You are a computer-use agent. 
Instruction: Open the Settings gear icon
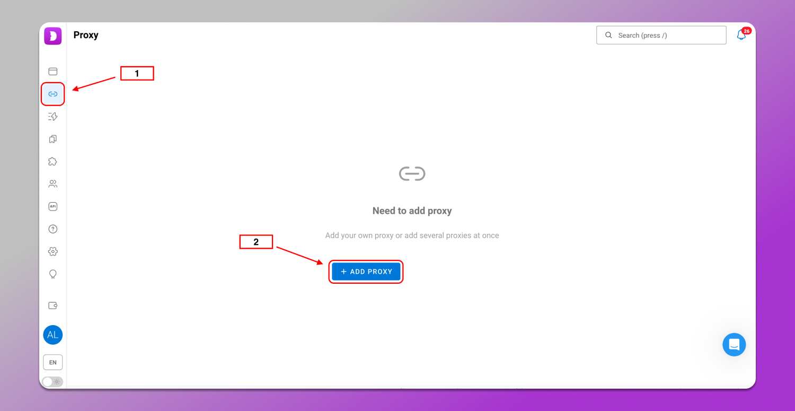click(53, 251)
